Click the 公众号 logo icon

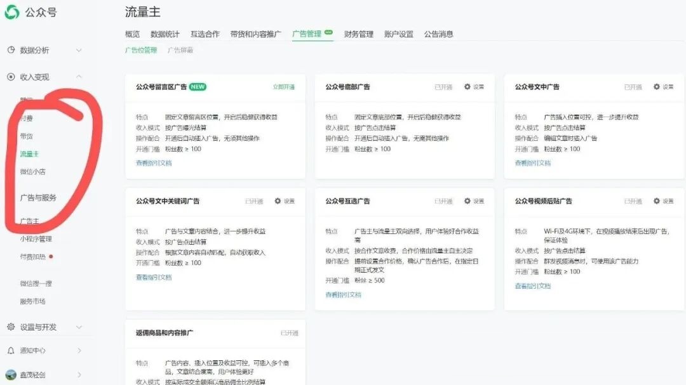(12, 12)
